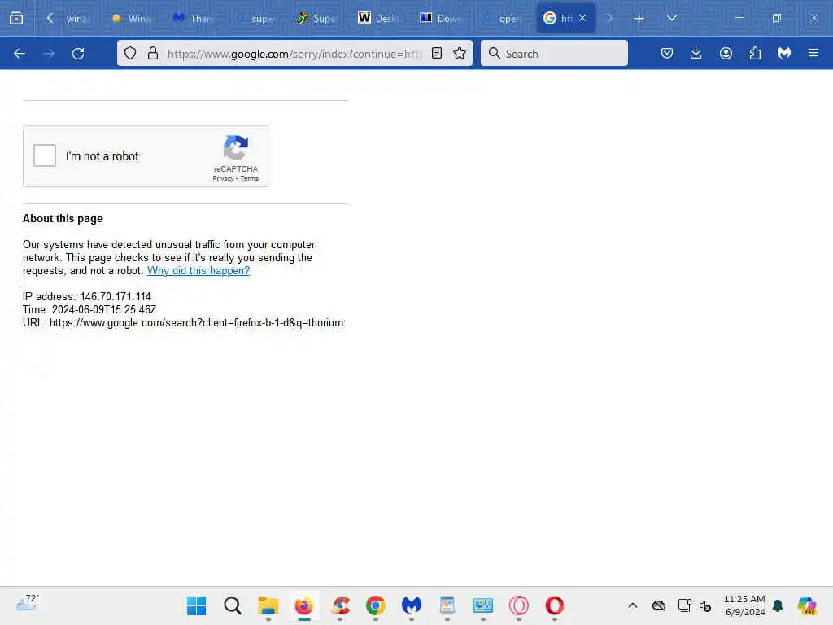Open Malwarebytes from the taskbar
This screenshot has width=833, height=625.
pyautogui.click(x=411, y=605)
